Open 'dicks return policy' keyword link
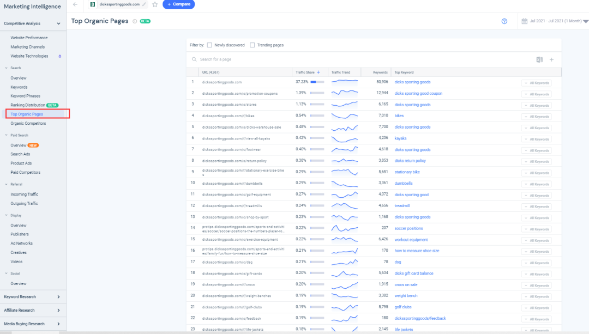The width and height of the screenshot is (589, 334). [x=410, y=161]
